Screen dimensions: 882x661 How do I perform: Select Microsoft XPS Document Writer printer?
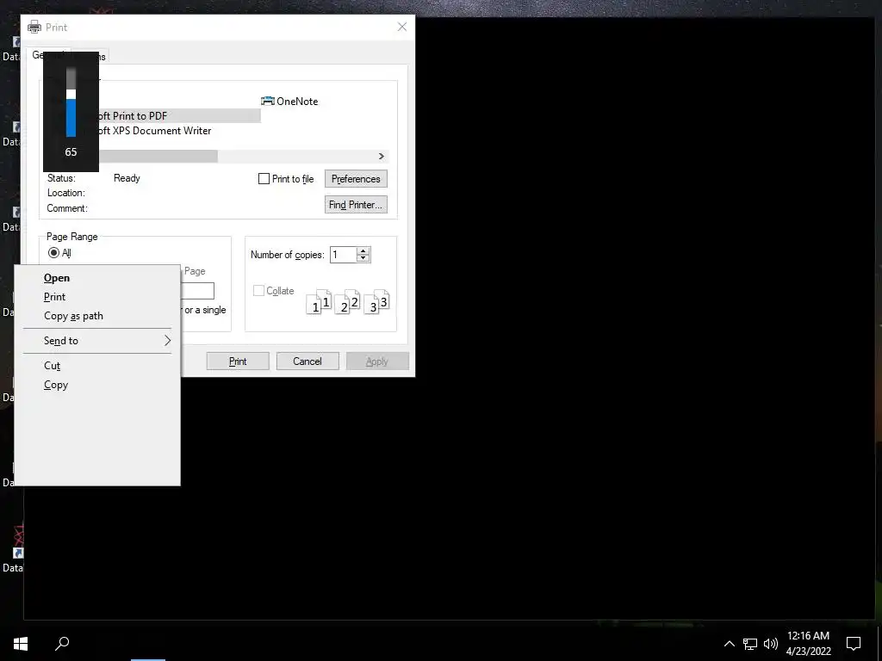point(155,131)
